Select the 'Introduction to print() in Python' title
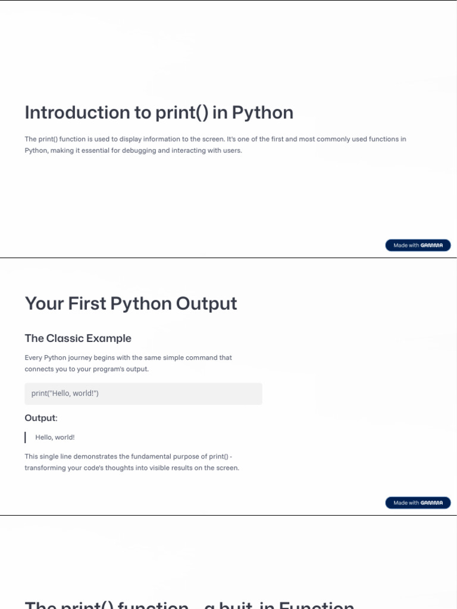 (x=159, y=112)
